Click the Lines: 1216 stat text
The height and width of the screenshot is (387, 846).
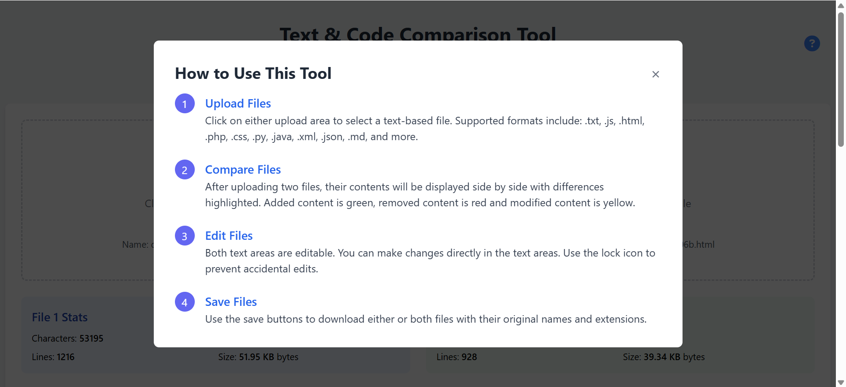pos(53,357)
